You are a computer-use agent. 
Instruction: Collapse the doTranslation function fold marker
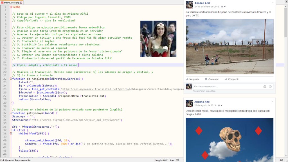coord(11,79)
